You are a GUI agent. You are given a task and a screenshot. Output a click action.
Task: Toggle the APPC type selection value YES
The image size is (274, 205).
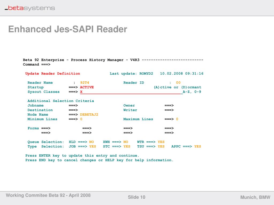(197, 147)
